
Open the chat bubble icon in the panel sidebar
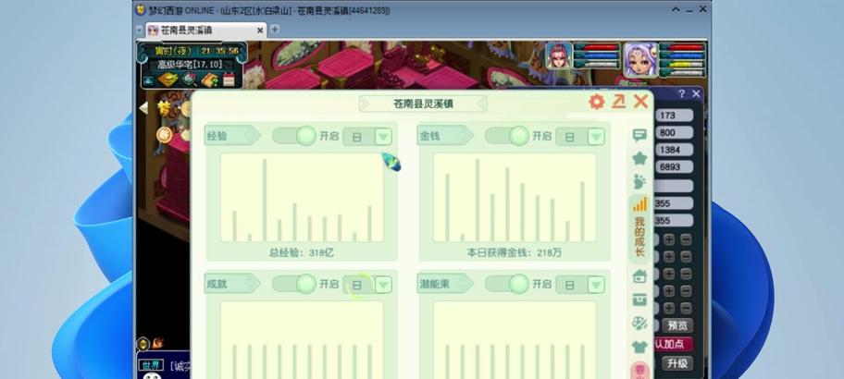pos(639,135)
